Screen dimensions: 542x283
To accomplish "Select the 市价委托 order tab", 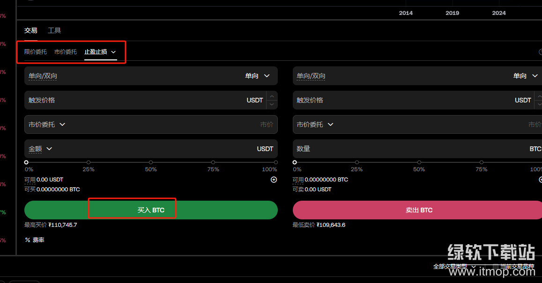I will [66, 52].
